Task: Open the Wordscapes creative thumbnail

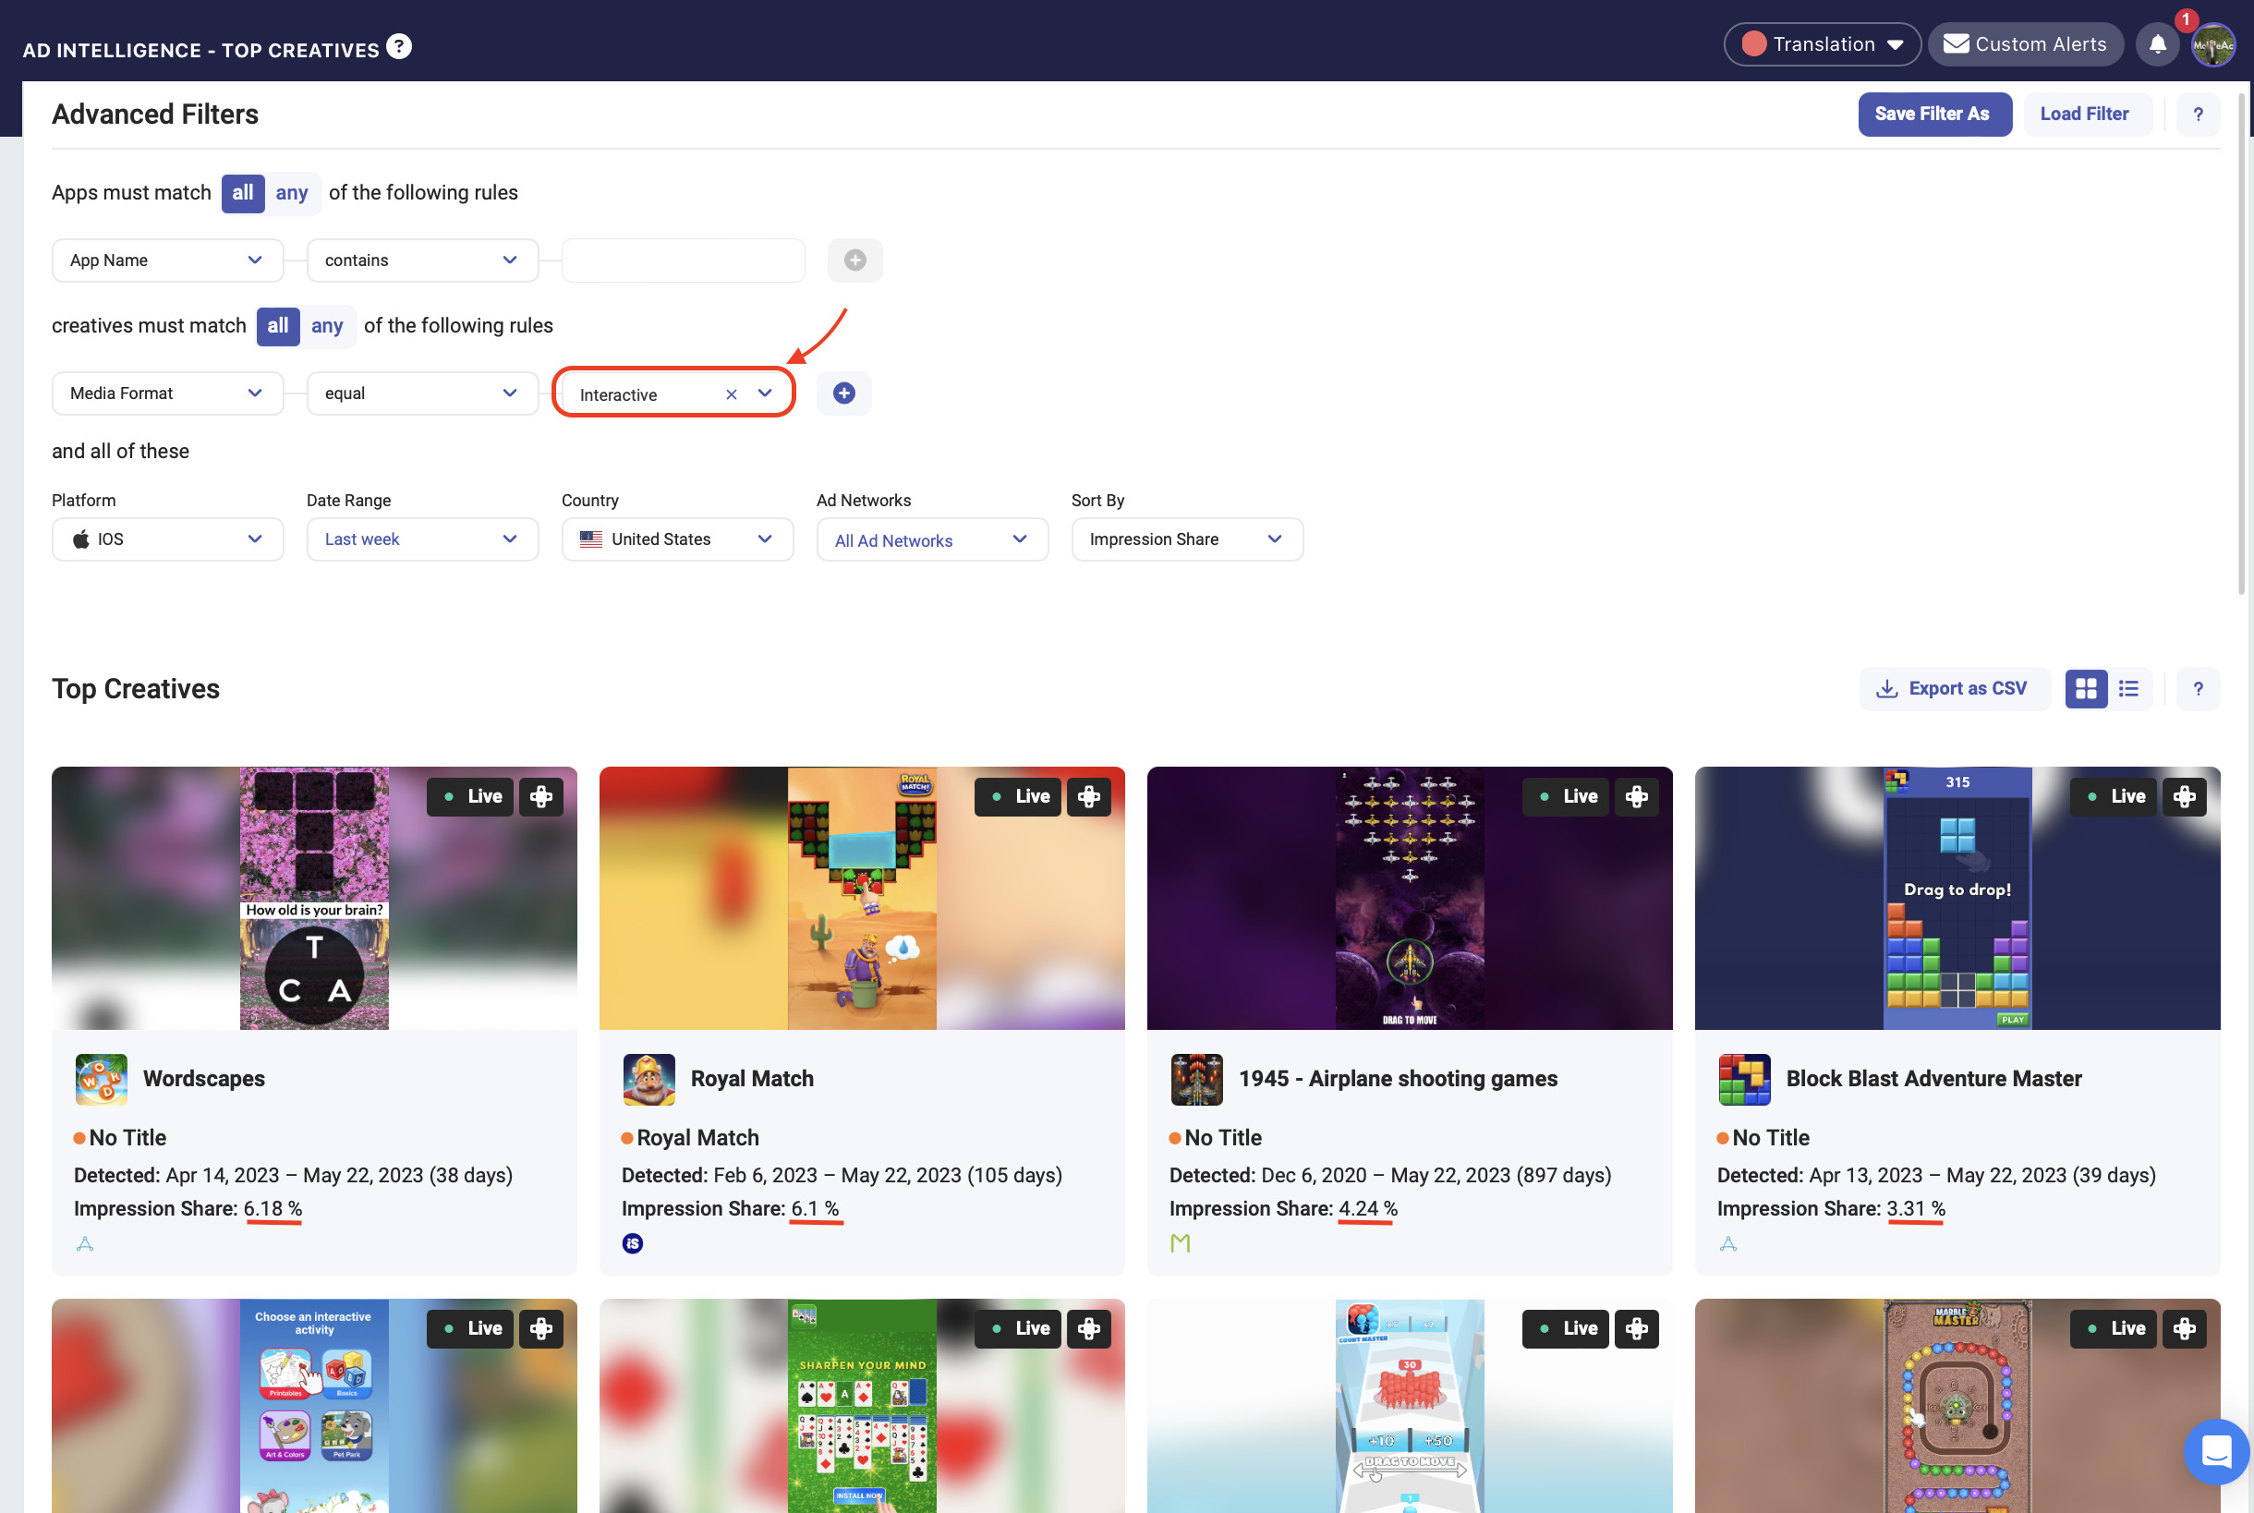Action: coord(315,898)
